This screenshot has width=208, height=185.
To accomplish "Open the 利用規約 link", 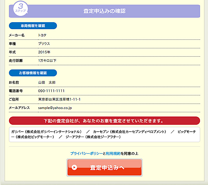I will (113, 154).
